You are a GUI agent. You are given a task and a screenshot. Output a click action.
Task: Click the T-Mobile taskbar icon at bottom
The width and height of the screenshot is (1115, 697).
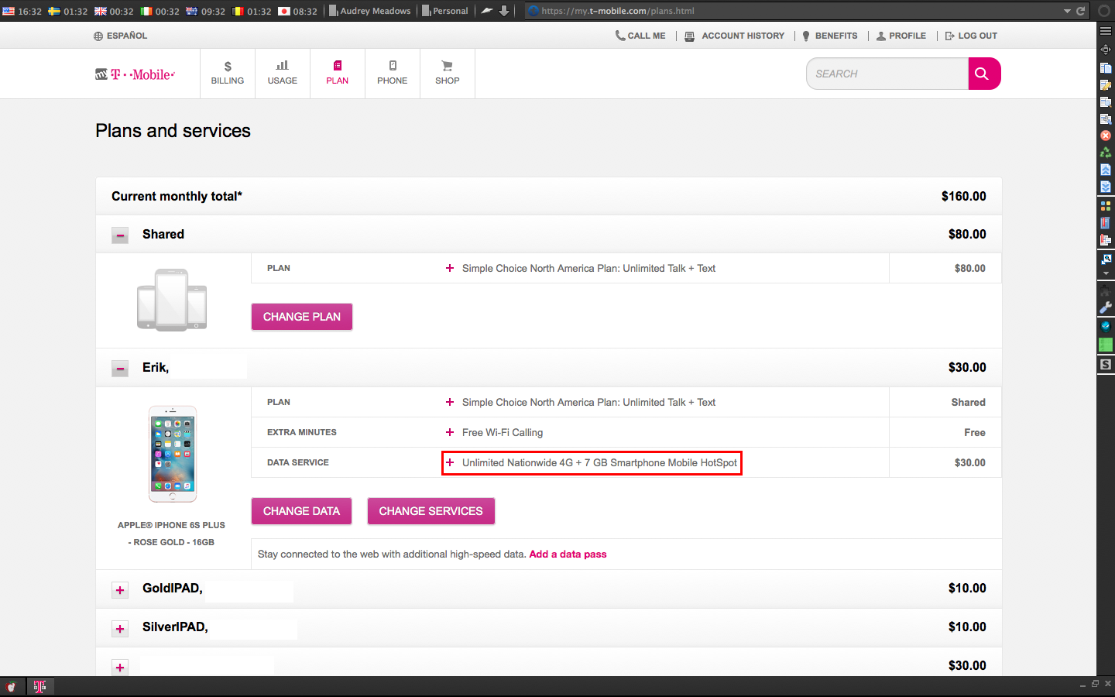coord(39,686)
